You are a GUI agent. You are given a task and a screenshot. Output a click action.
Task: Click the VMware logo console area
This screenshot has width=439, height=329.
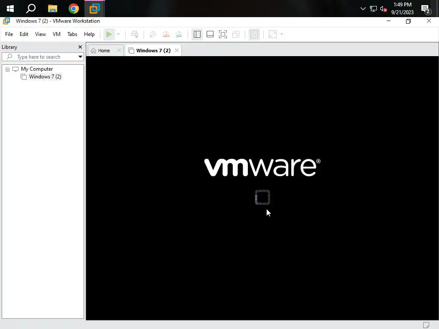(262, 167)
